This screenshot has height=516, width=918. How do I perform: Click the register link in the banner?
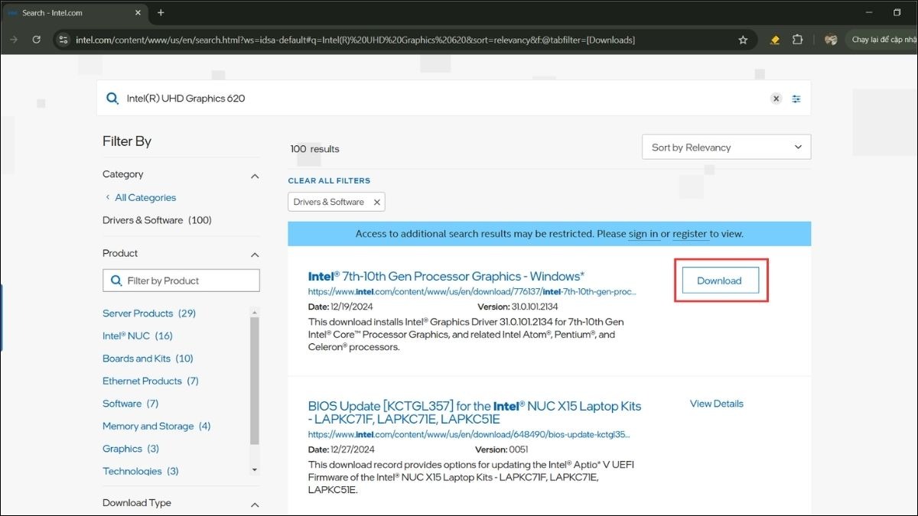690,234
